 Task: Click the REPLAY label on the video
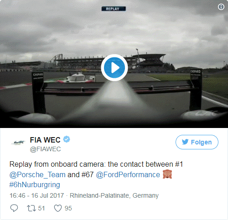[x=114, y=9]
